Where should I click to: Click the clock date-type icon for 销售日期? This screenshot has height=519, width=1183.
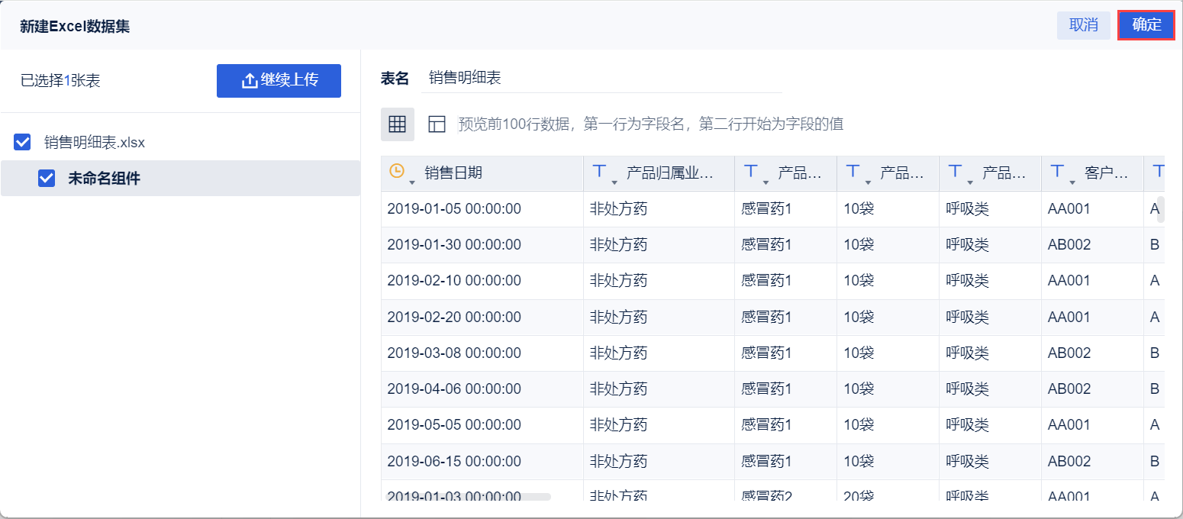coord(396,172)
